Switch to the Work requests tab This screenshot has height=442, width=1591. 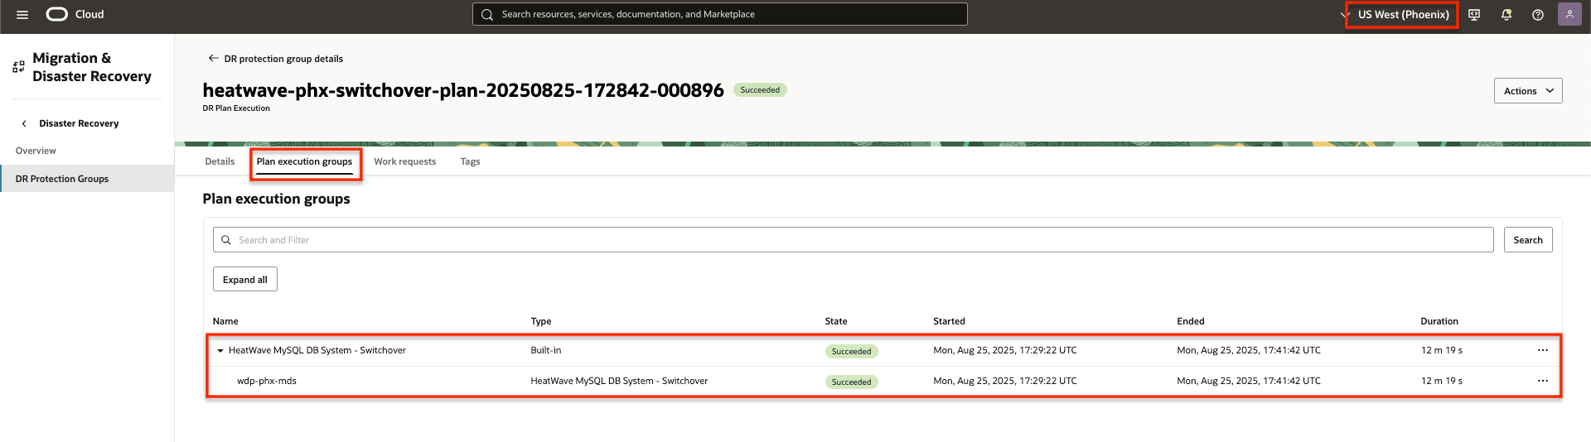[404, 161]
